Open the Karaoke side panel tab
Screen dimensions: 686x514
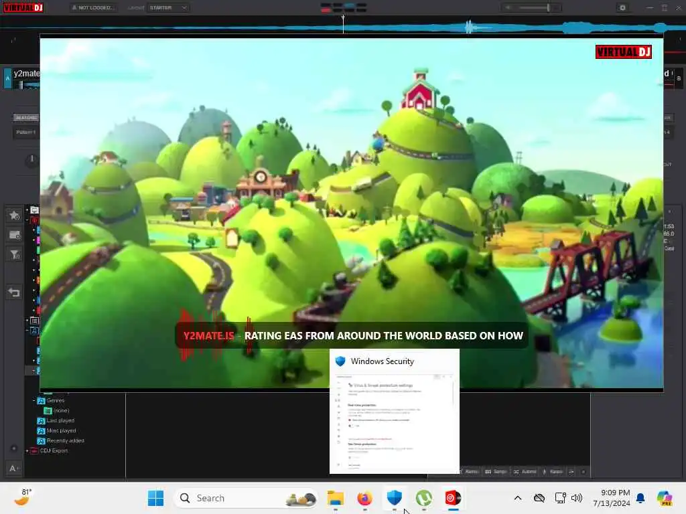[553, 472]
